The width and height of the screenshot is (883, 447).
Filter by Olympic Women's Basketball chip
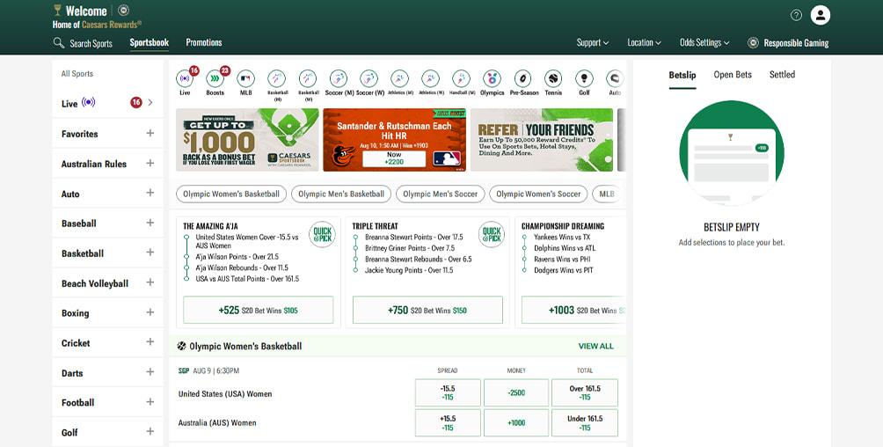tap(231, 194)
